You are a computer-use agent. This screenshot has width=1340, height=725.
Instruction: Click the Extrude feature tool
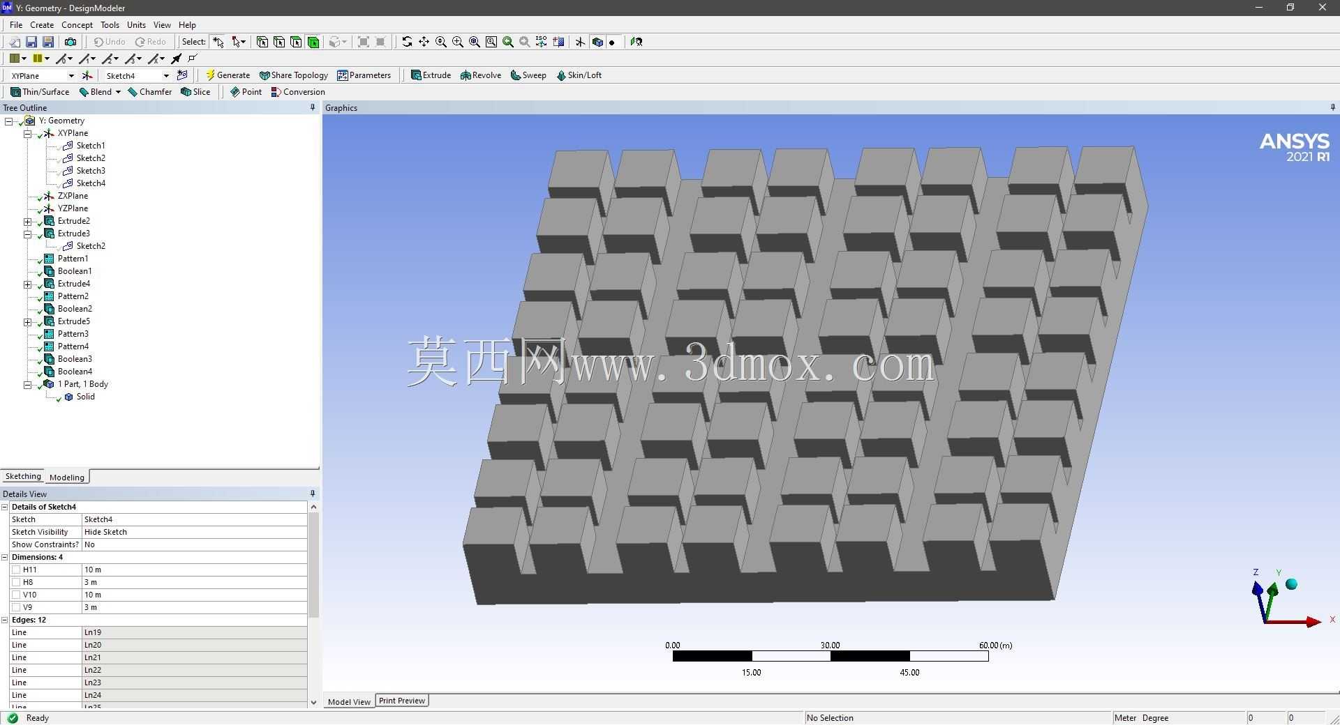point(431,75)
